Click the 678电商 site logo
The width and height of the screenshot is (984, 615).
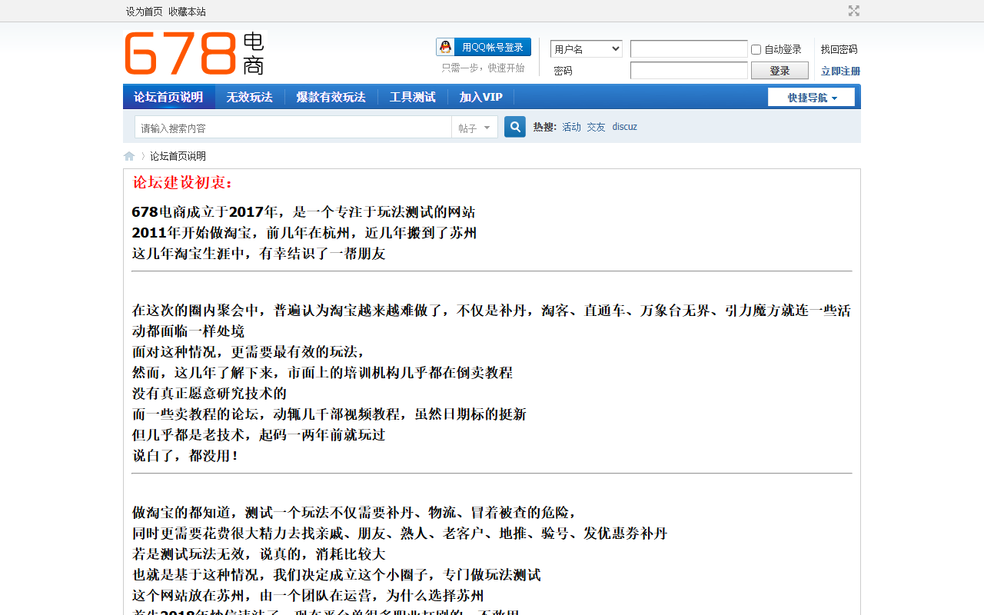pos(194,53)
